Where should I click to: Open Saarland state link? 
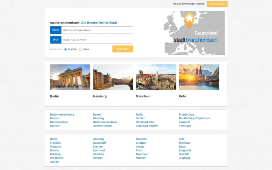[x=184, y=122]
